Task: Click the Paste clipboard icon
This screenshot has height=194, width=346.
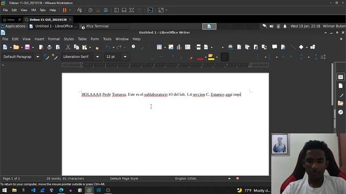Action: pos(84,47)
